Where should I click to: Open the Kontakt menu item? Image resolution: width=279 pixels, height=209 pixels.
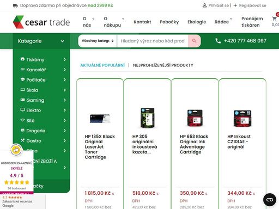[142, 22]
